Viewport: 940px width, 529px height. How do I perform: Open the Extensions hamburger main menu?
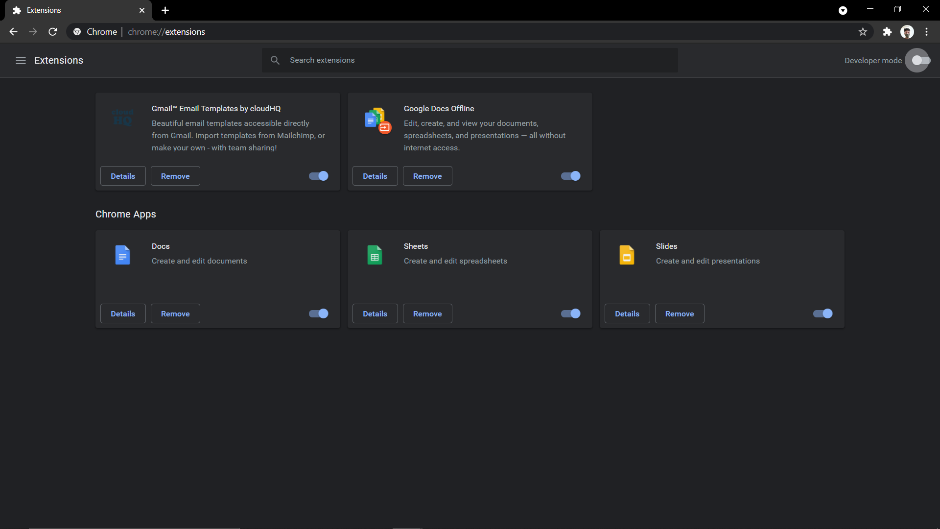[x=21, y=60]
